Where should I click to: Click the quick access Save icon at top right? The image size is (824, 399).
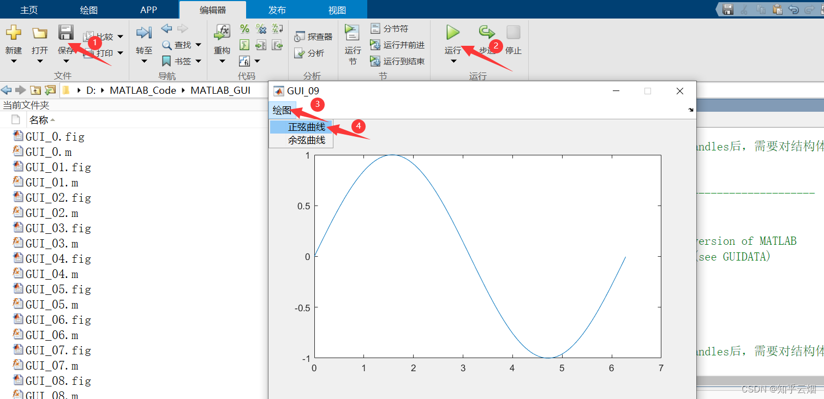tap(727, 9)
